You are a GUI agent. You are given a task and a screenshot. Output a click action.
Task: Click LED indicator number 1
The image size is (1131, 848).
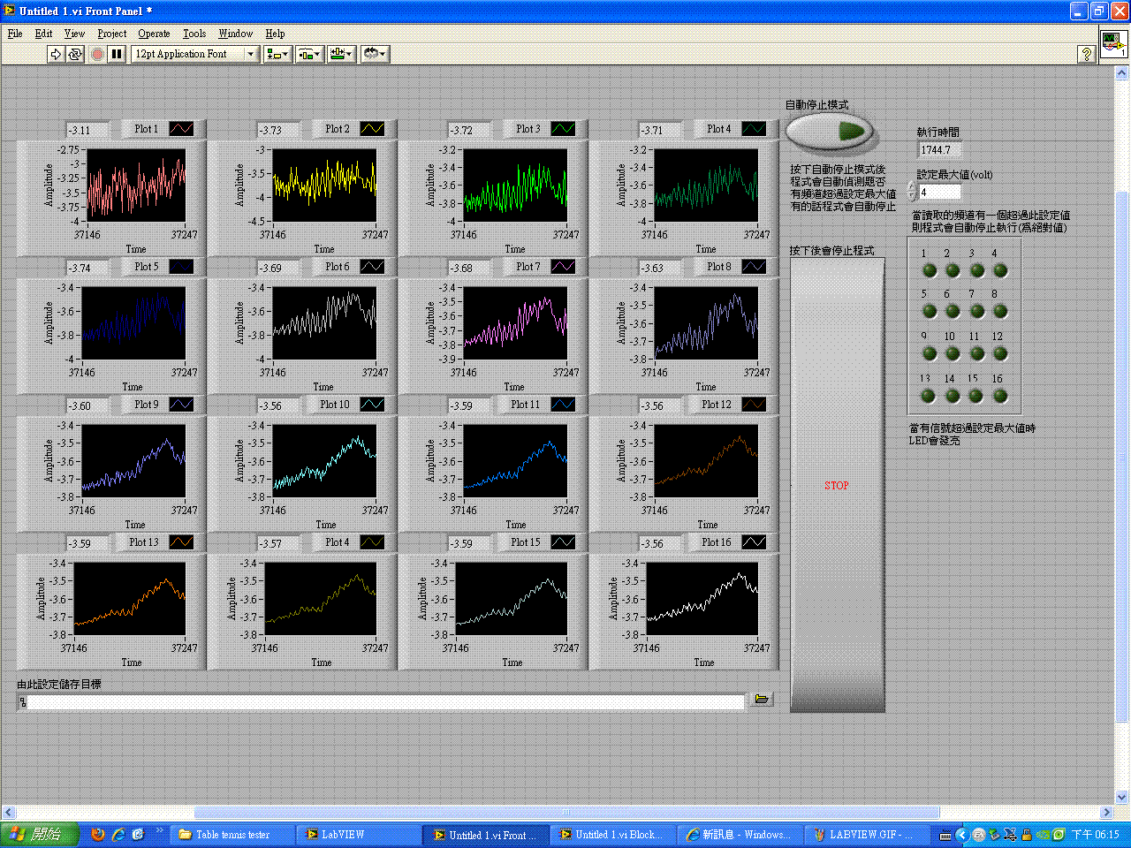point(930,270)
